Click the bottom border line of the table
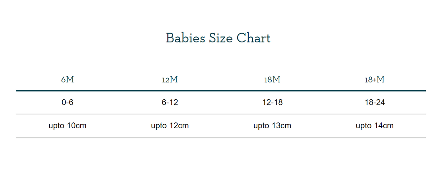Screen dimensions: 437x175 [221, 137]
